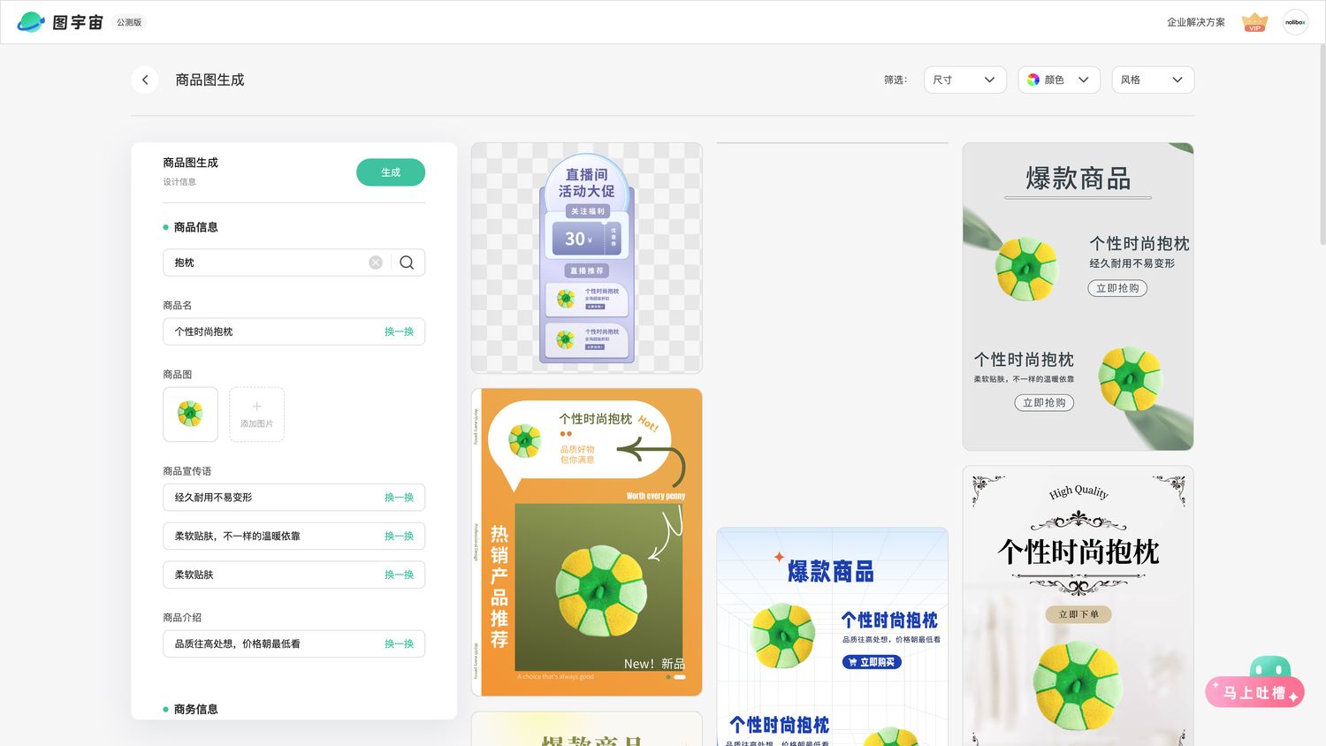Open the 马上吐槽 feedback mascot
Image resolution: width=1326 pixels, height=746 pixels.
(x=1255, y=682)
